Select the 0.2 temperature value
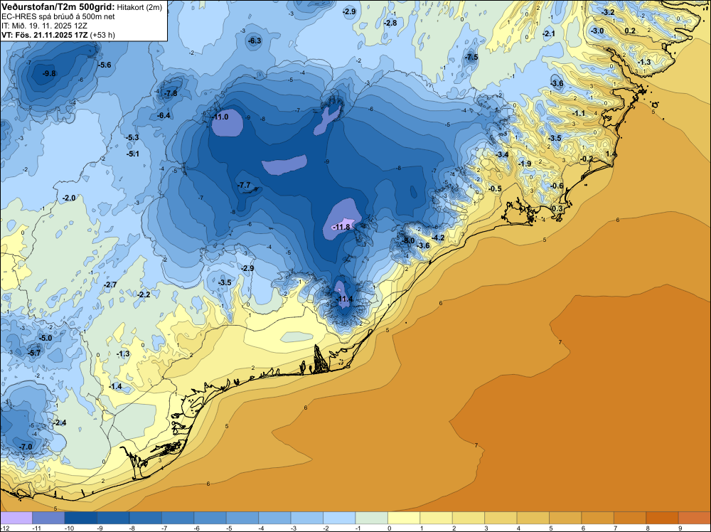711x532 pixels. (x=630, y=31)
